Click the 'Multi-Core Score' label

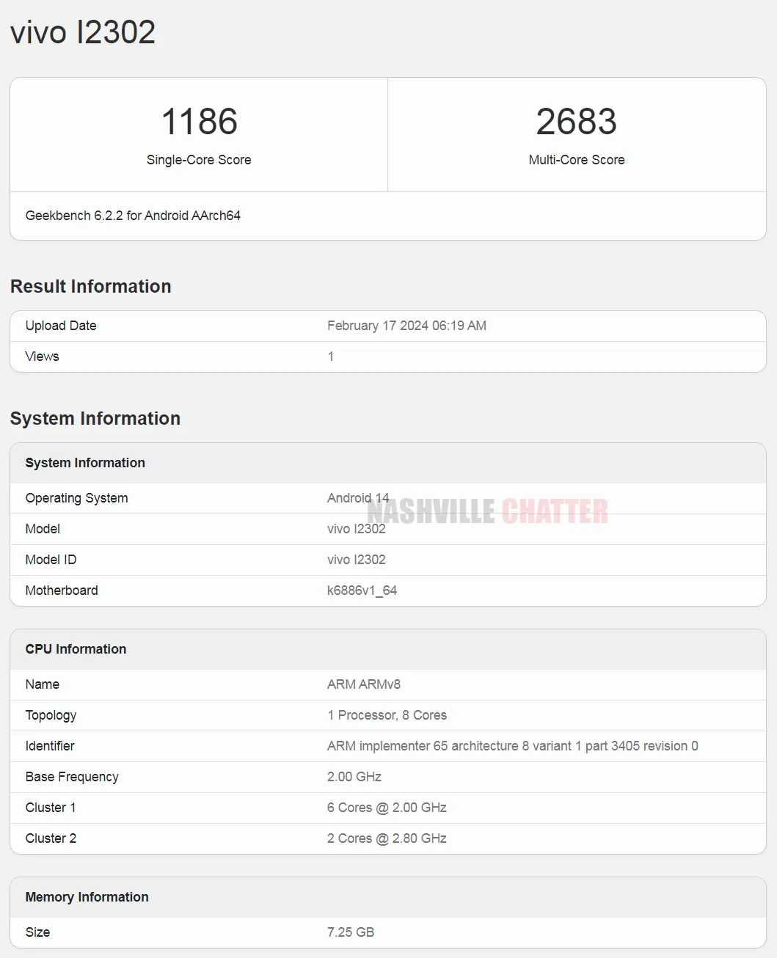[x=577, y=160]
